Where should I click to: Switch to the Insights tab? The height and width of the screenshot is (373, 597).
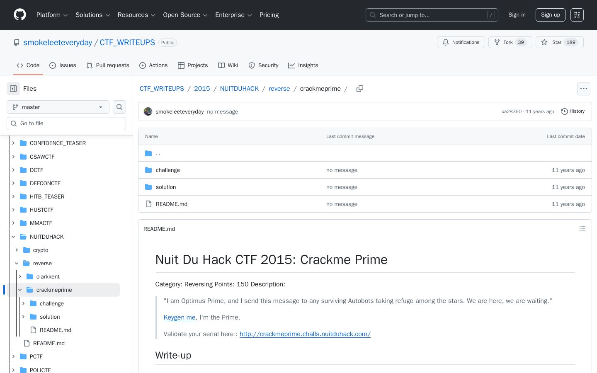coord(303,65)
